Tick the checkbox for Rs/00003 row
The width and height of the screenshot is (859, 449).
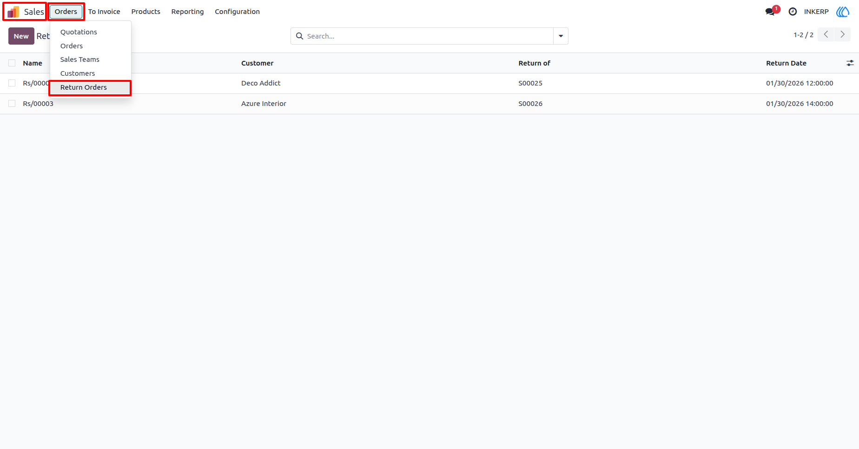[x=12, y=104]
